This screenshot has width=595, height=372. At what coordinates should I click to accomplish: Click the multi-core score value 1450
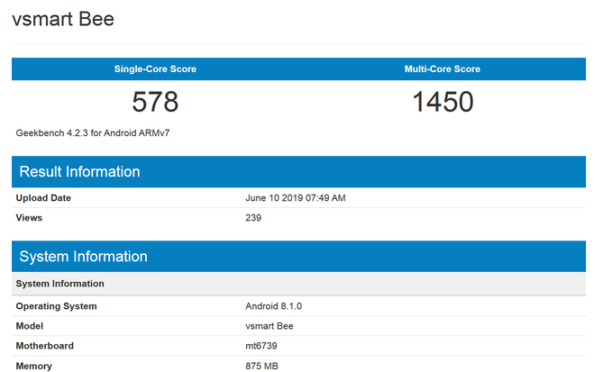pos(443,102)
